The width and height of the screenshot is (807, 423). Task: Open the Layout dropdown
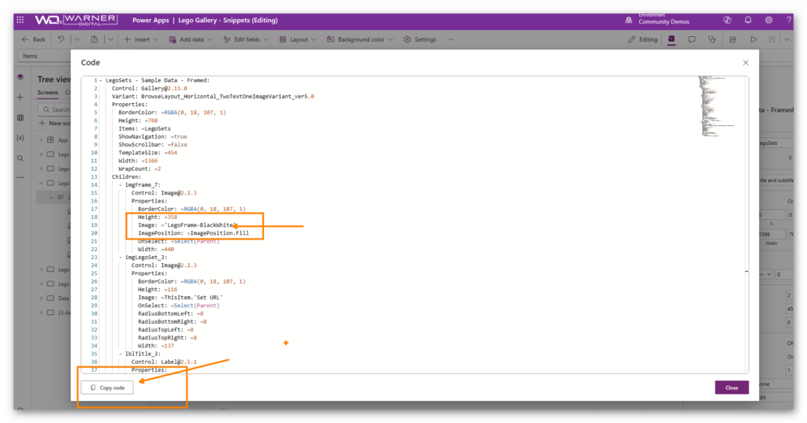(297, 39)
